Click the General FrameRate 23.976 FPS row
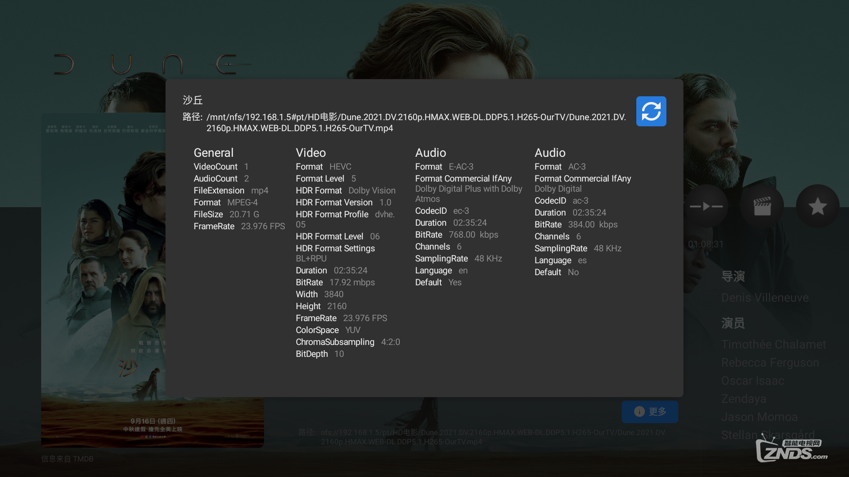This screenshot has width=849, height=477. tap(239, 226)
